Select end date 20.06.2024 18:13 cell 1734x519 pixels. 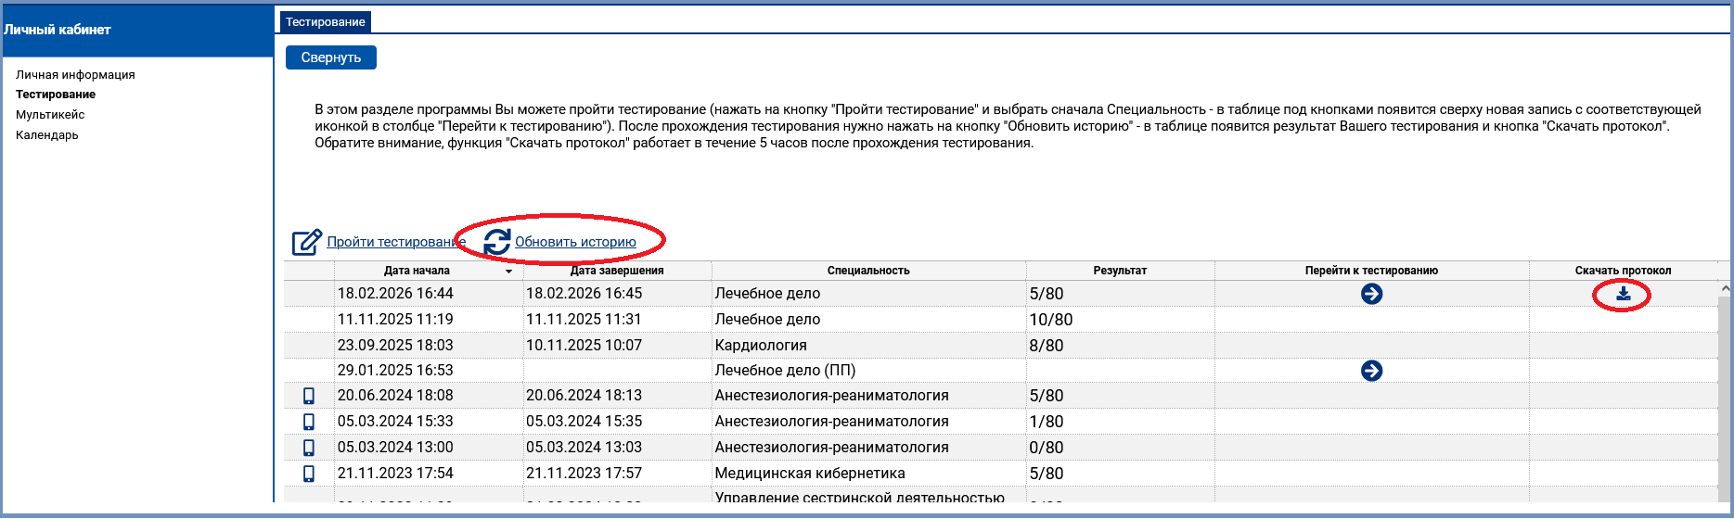coord(617,396)
